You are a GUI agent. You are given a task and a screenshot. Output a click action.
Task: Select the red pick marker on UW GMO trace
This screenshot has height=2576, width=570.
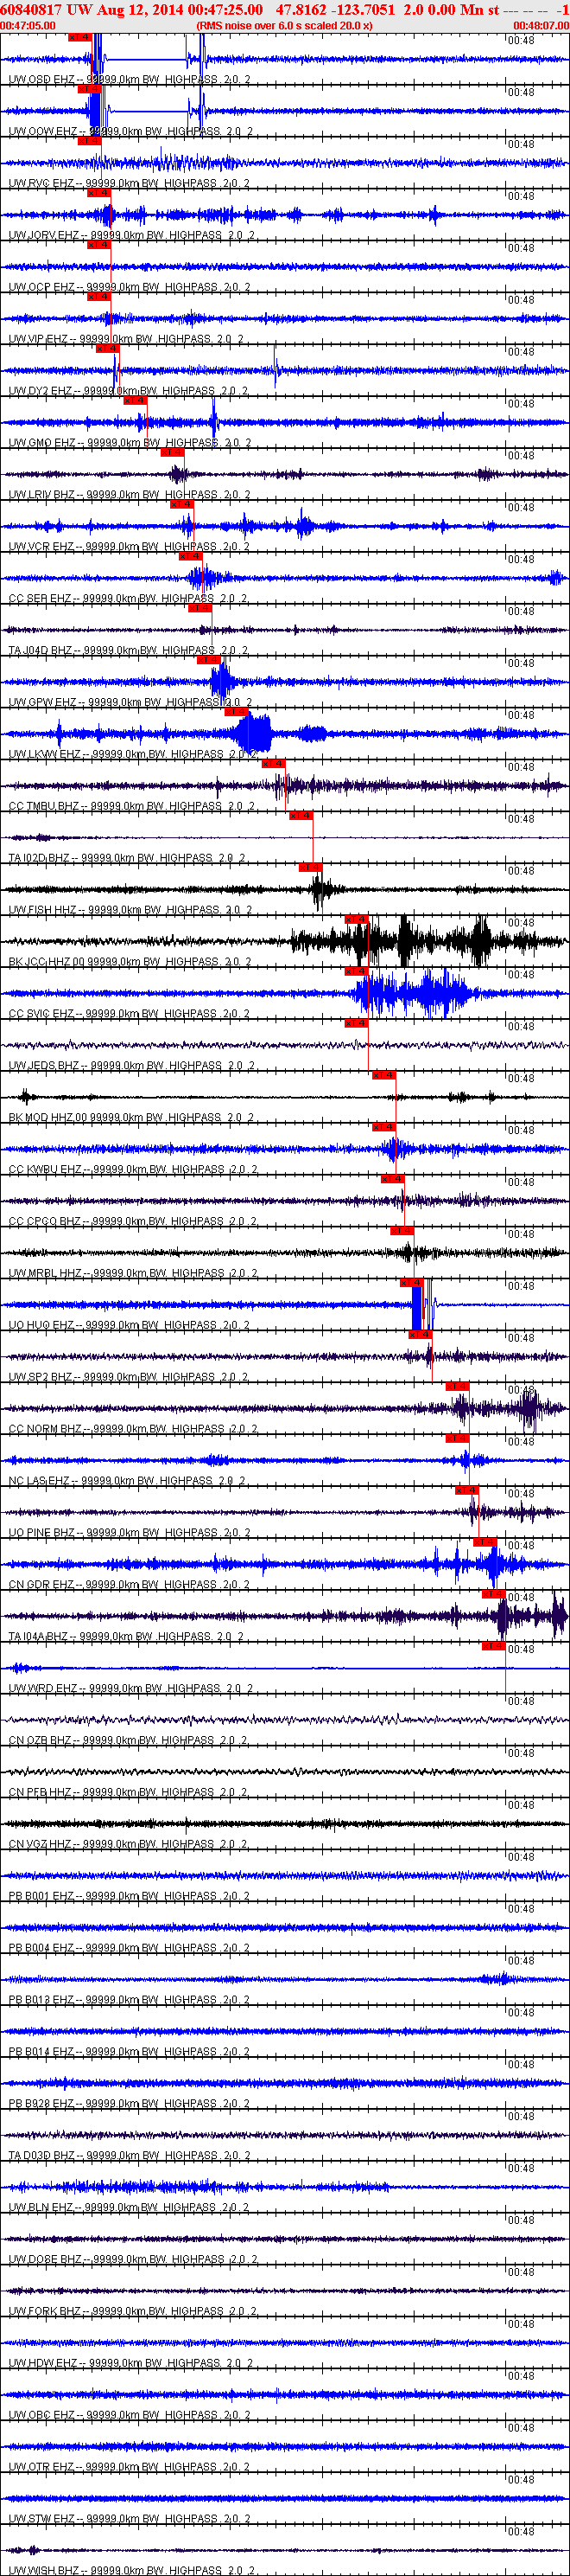135,400
